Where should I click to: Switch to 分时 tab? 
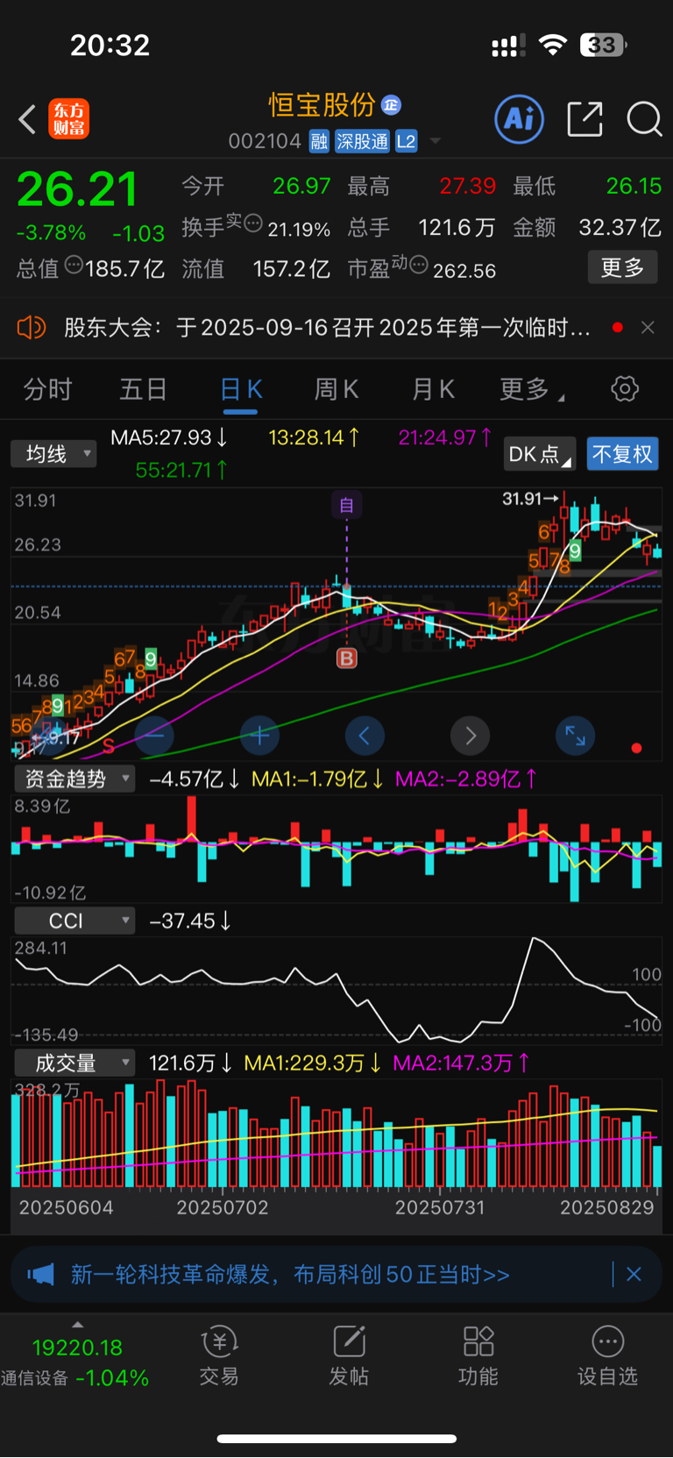[47, 389]
